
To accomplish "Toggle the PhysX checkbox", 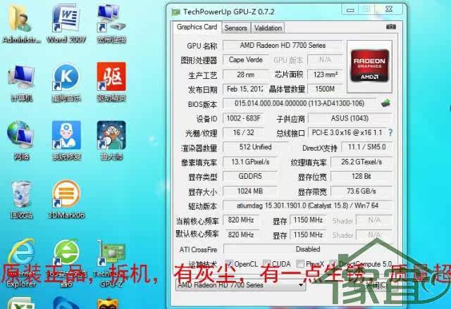I will pos(300,264).
